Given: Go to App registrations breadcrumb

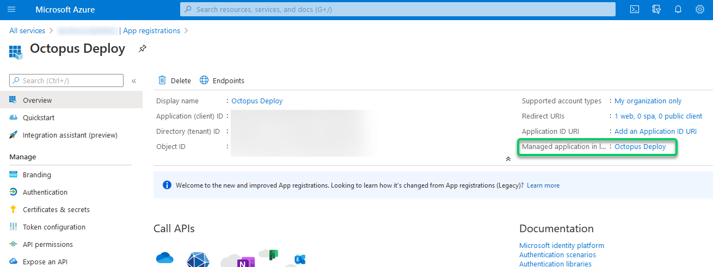Looking at the screenshot, I should [151, 30].
